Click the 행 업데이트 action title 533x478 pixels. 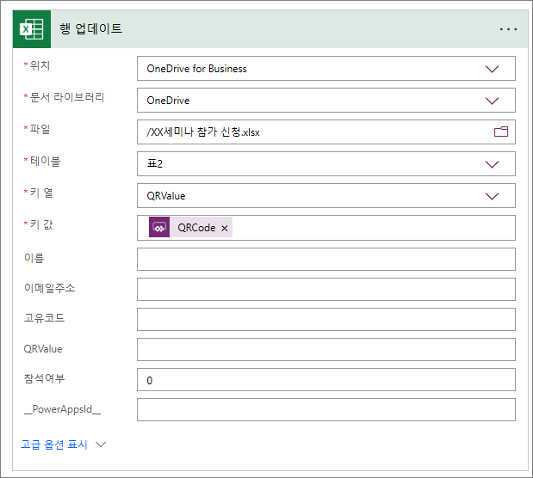[90, 29]
